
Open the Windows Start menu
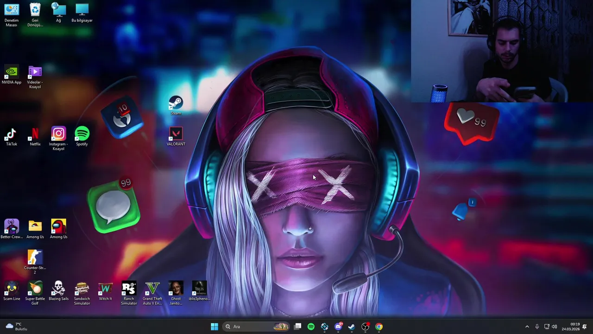coord(214,327)
